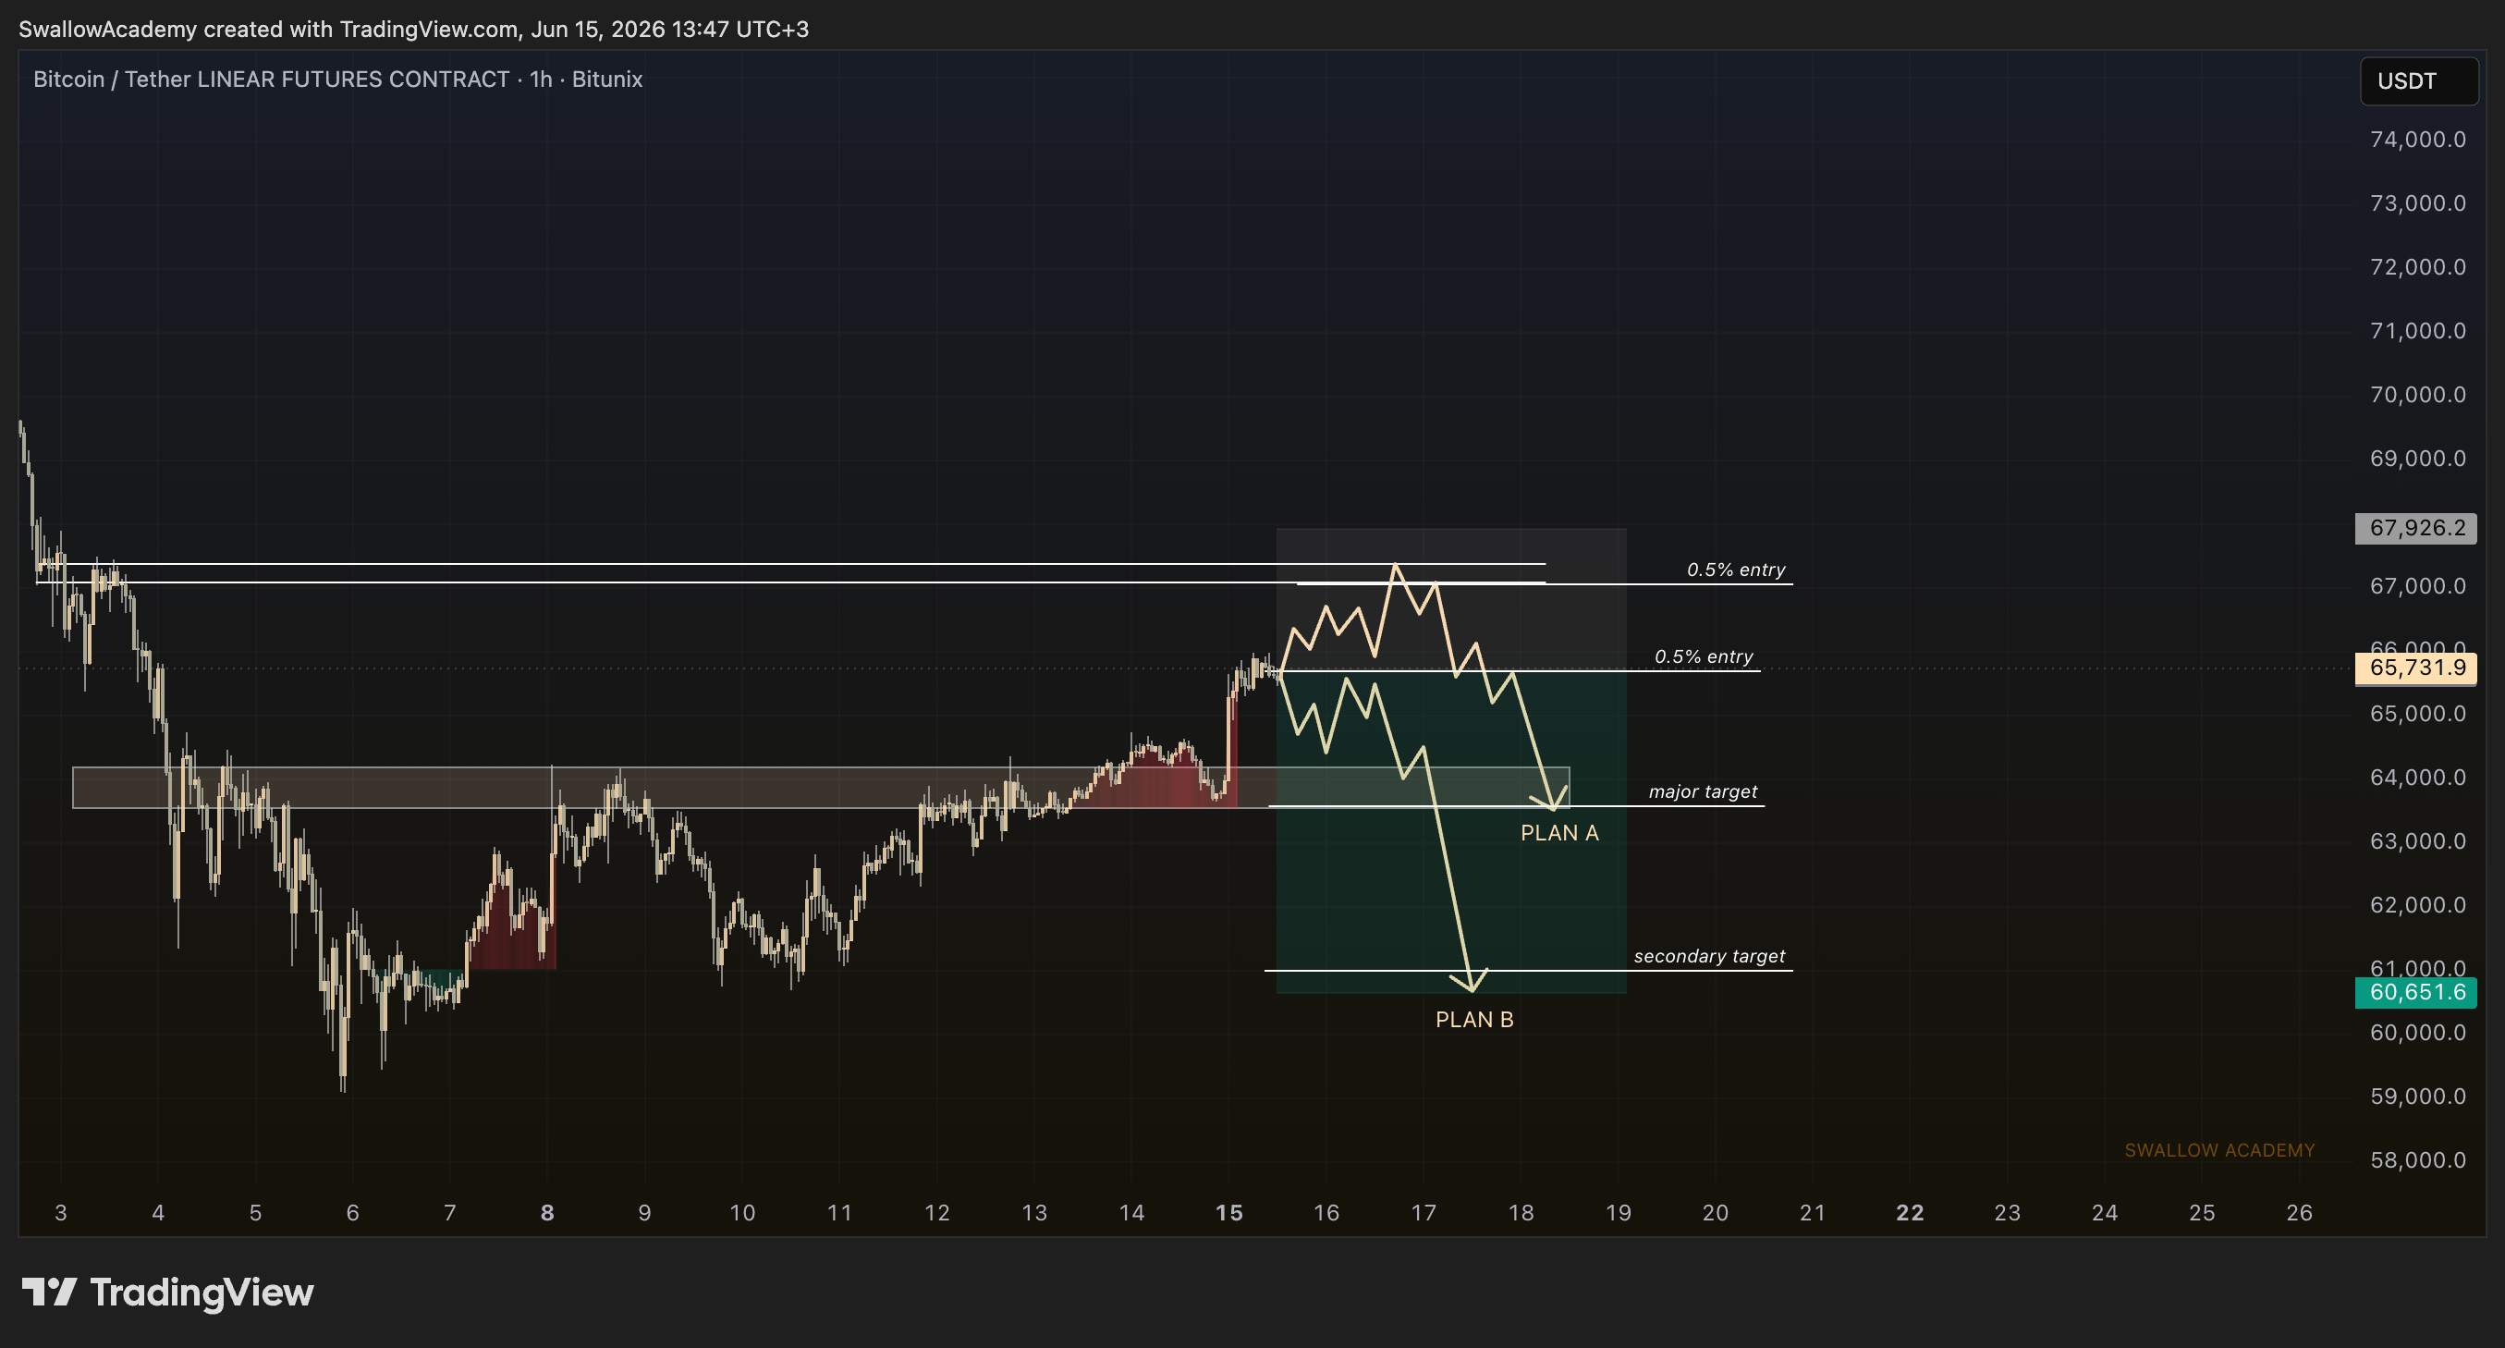Screen dimensions: 2505x1348
Task: Click the 67,926.2 gray price tag
Action: pos(2415,528)
